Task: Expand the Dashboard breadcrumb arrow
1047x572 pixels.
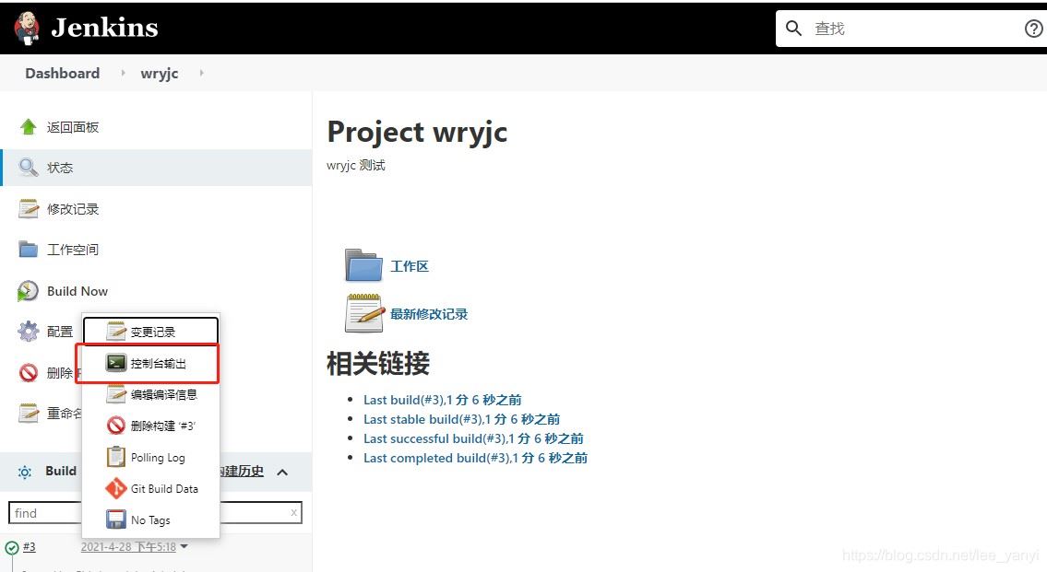Action: pos(123,73)
